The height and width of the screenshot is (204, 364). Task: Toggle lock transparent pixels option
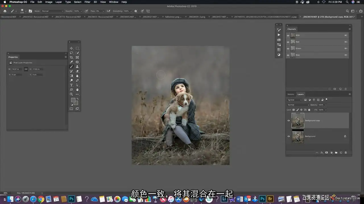point(294,110)
